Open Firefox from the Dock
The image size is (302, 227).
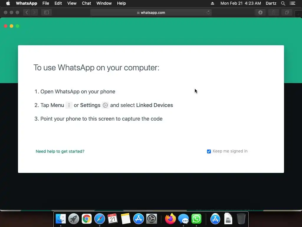tap(170, 219)
